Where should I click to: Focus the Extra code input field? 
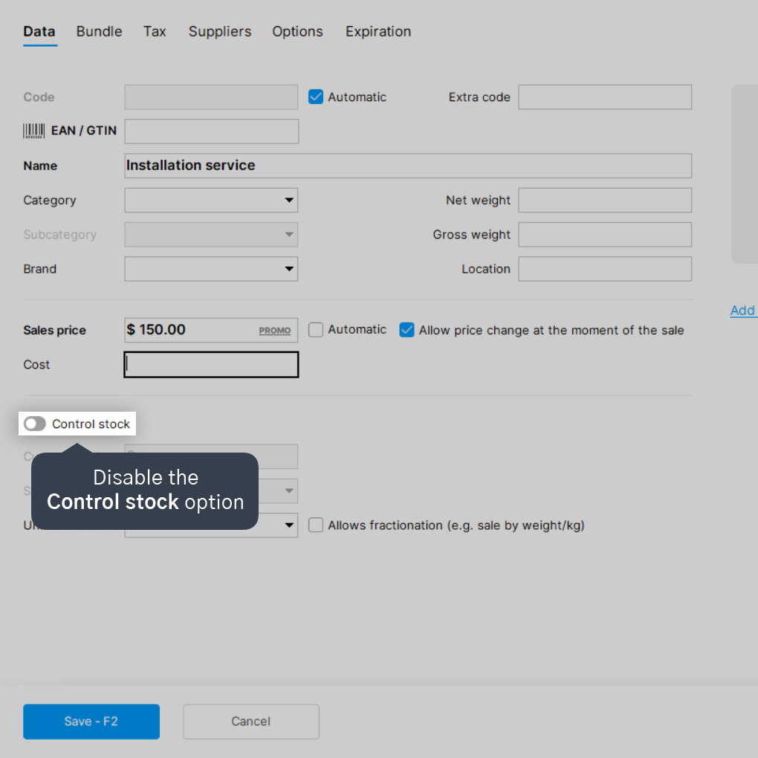[x=605, y=97]
